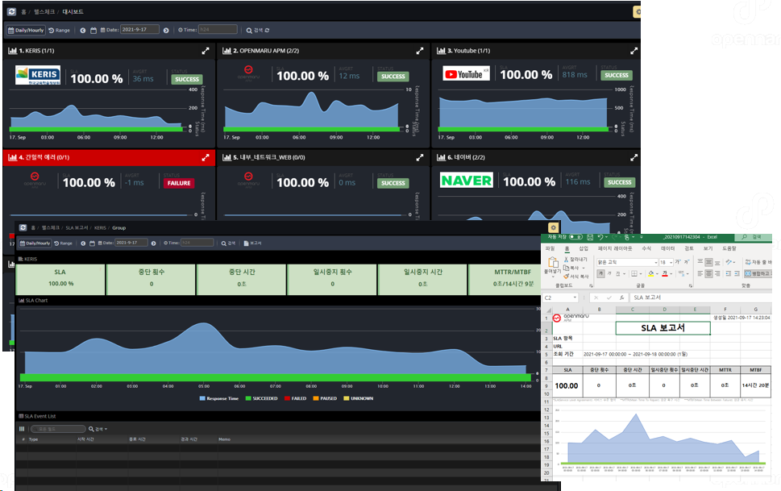Toggle bold formatting in Excel
This screenshot has height=491, width=781.
[x=600, y=274]
